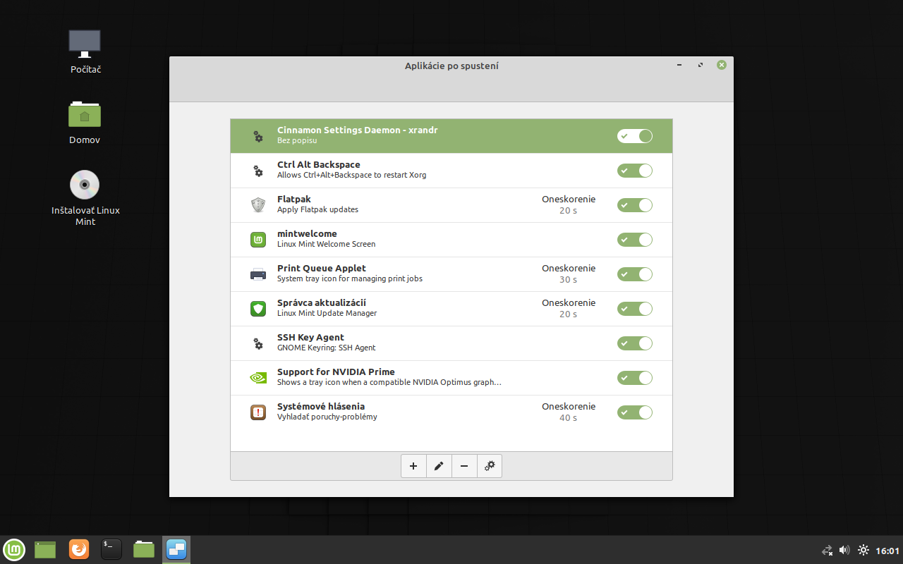Toggle the Support for NVIDIA Prime switch

634,378
